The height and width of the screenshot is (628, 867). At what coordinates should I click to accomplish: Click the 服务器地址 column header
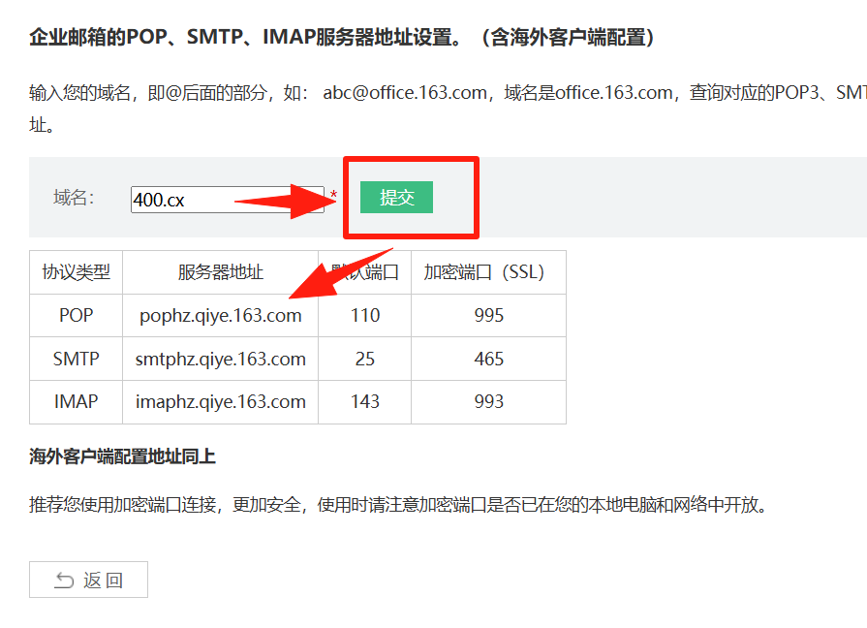point(221,272)
